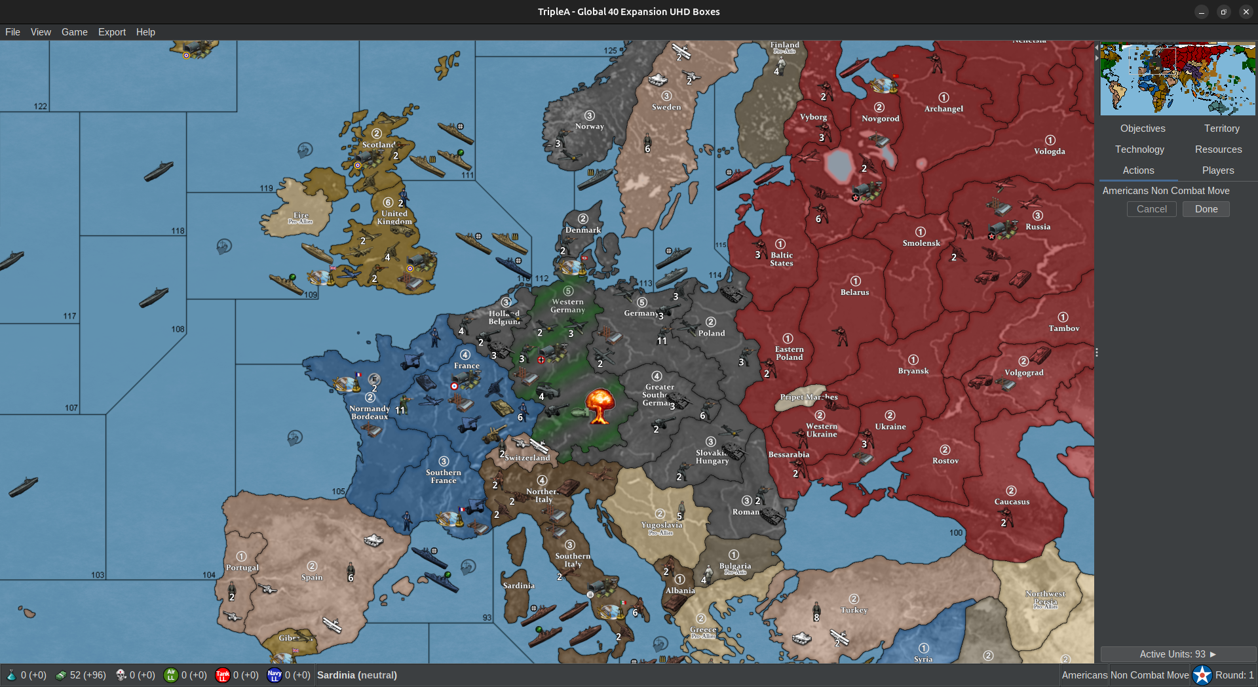Click the Cancel button in Actions panel
Image resolution: width=1258 pixels, height=687 pixels.
click(x=1151, y=209)
